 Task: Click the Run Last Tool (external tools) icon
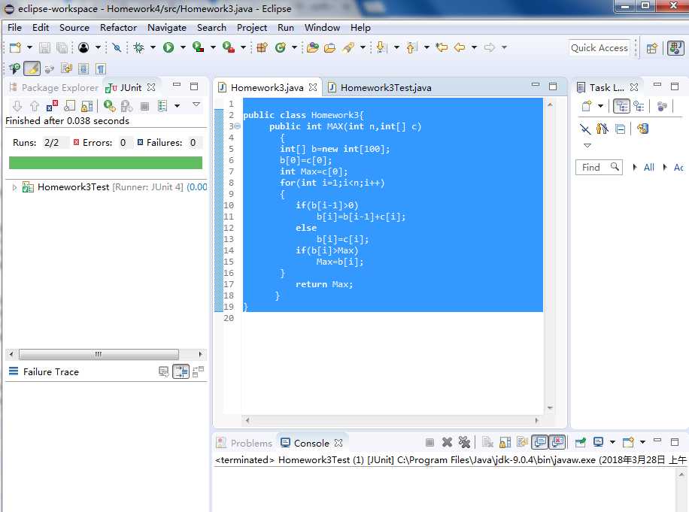tap(229, 47)
